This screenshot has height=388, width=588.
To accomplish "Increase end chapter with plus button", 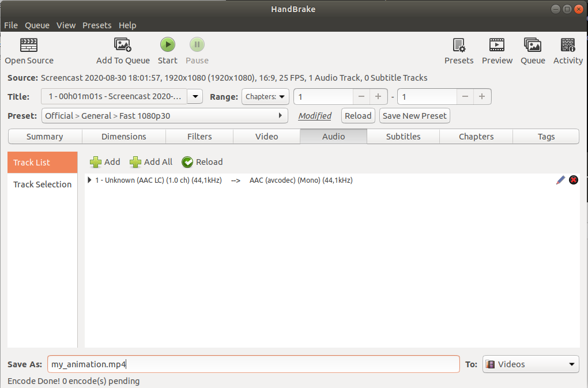I will point(482,97).
